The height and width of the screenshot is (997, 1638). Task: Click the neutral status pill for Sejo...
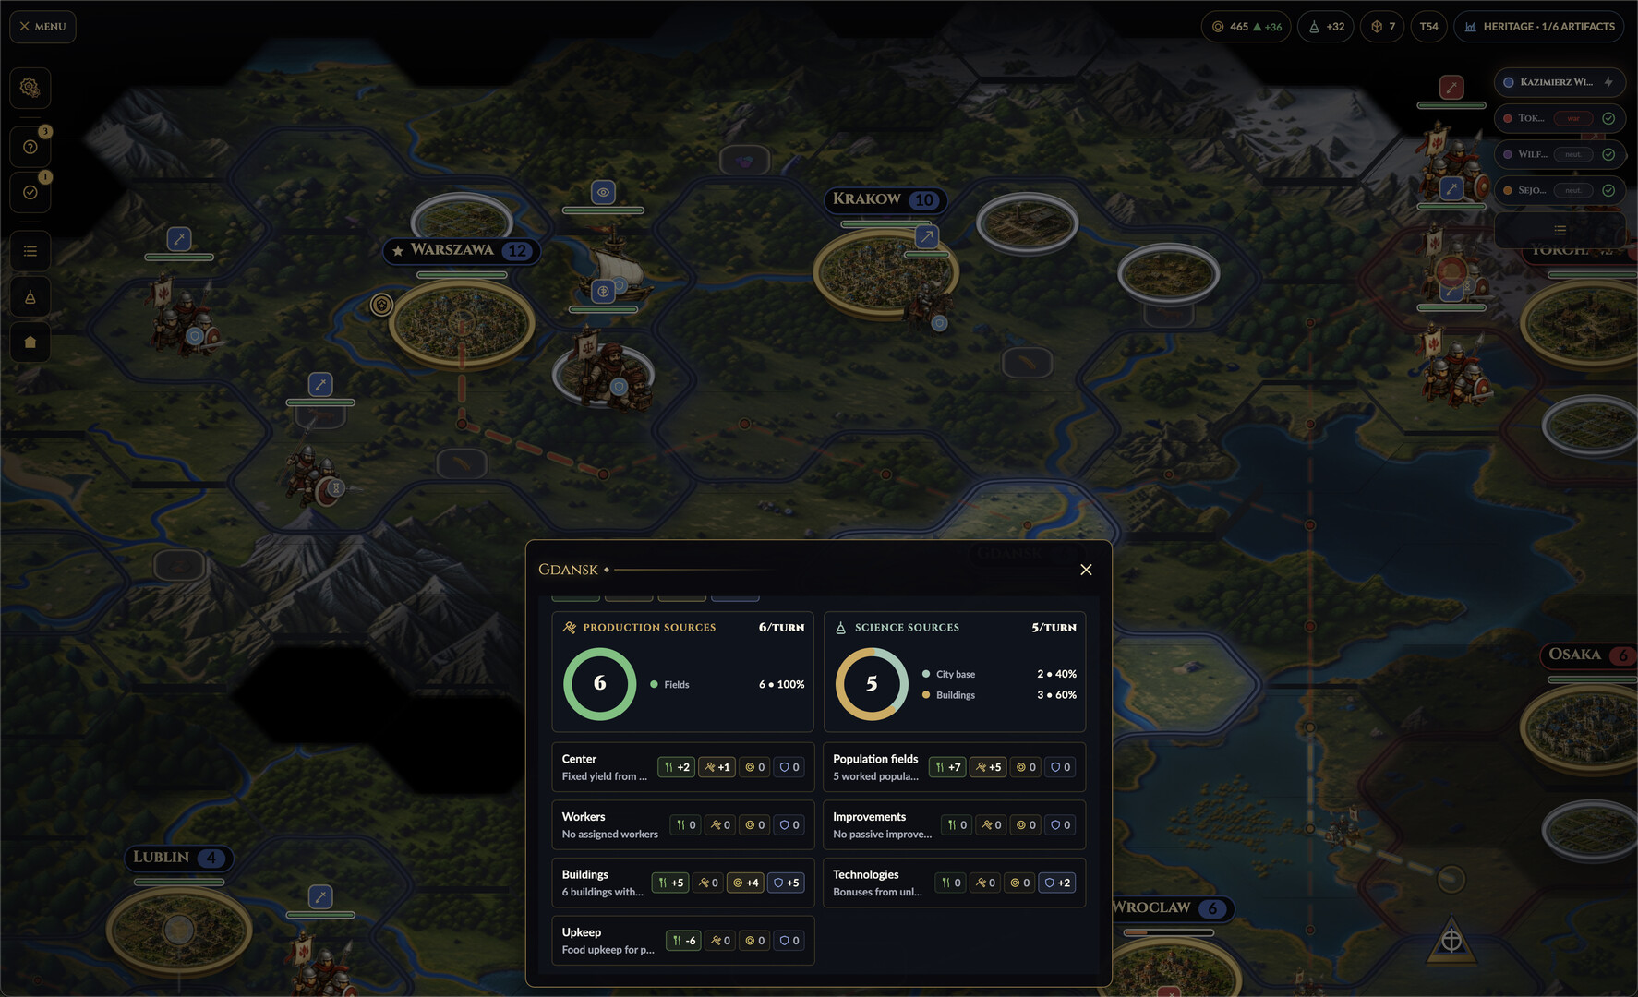1573,190
